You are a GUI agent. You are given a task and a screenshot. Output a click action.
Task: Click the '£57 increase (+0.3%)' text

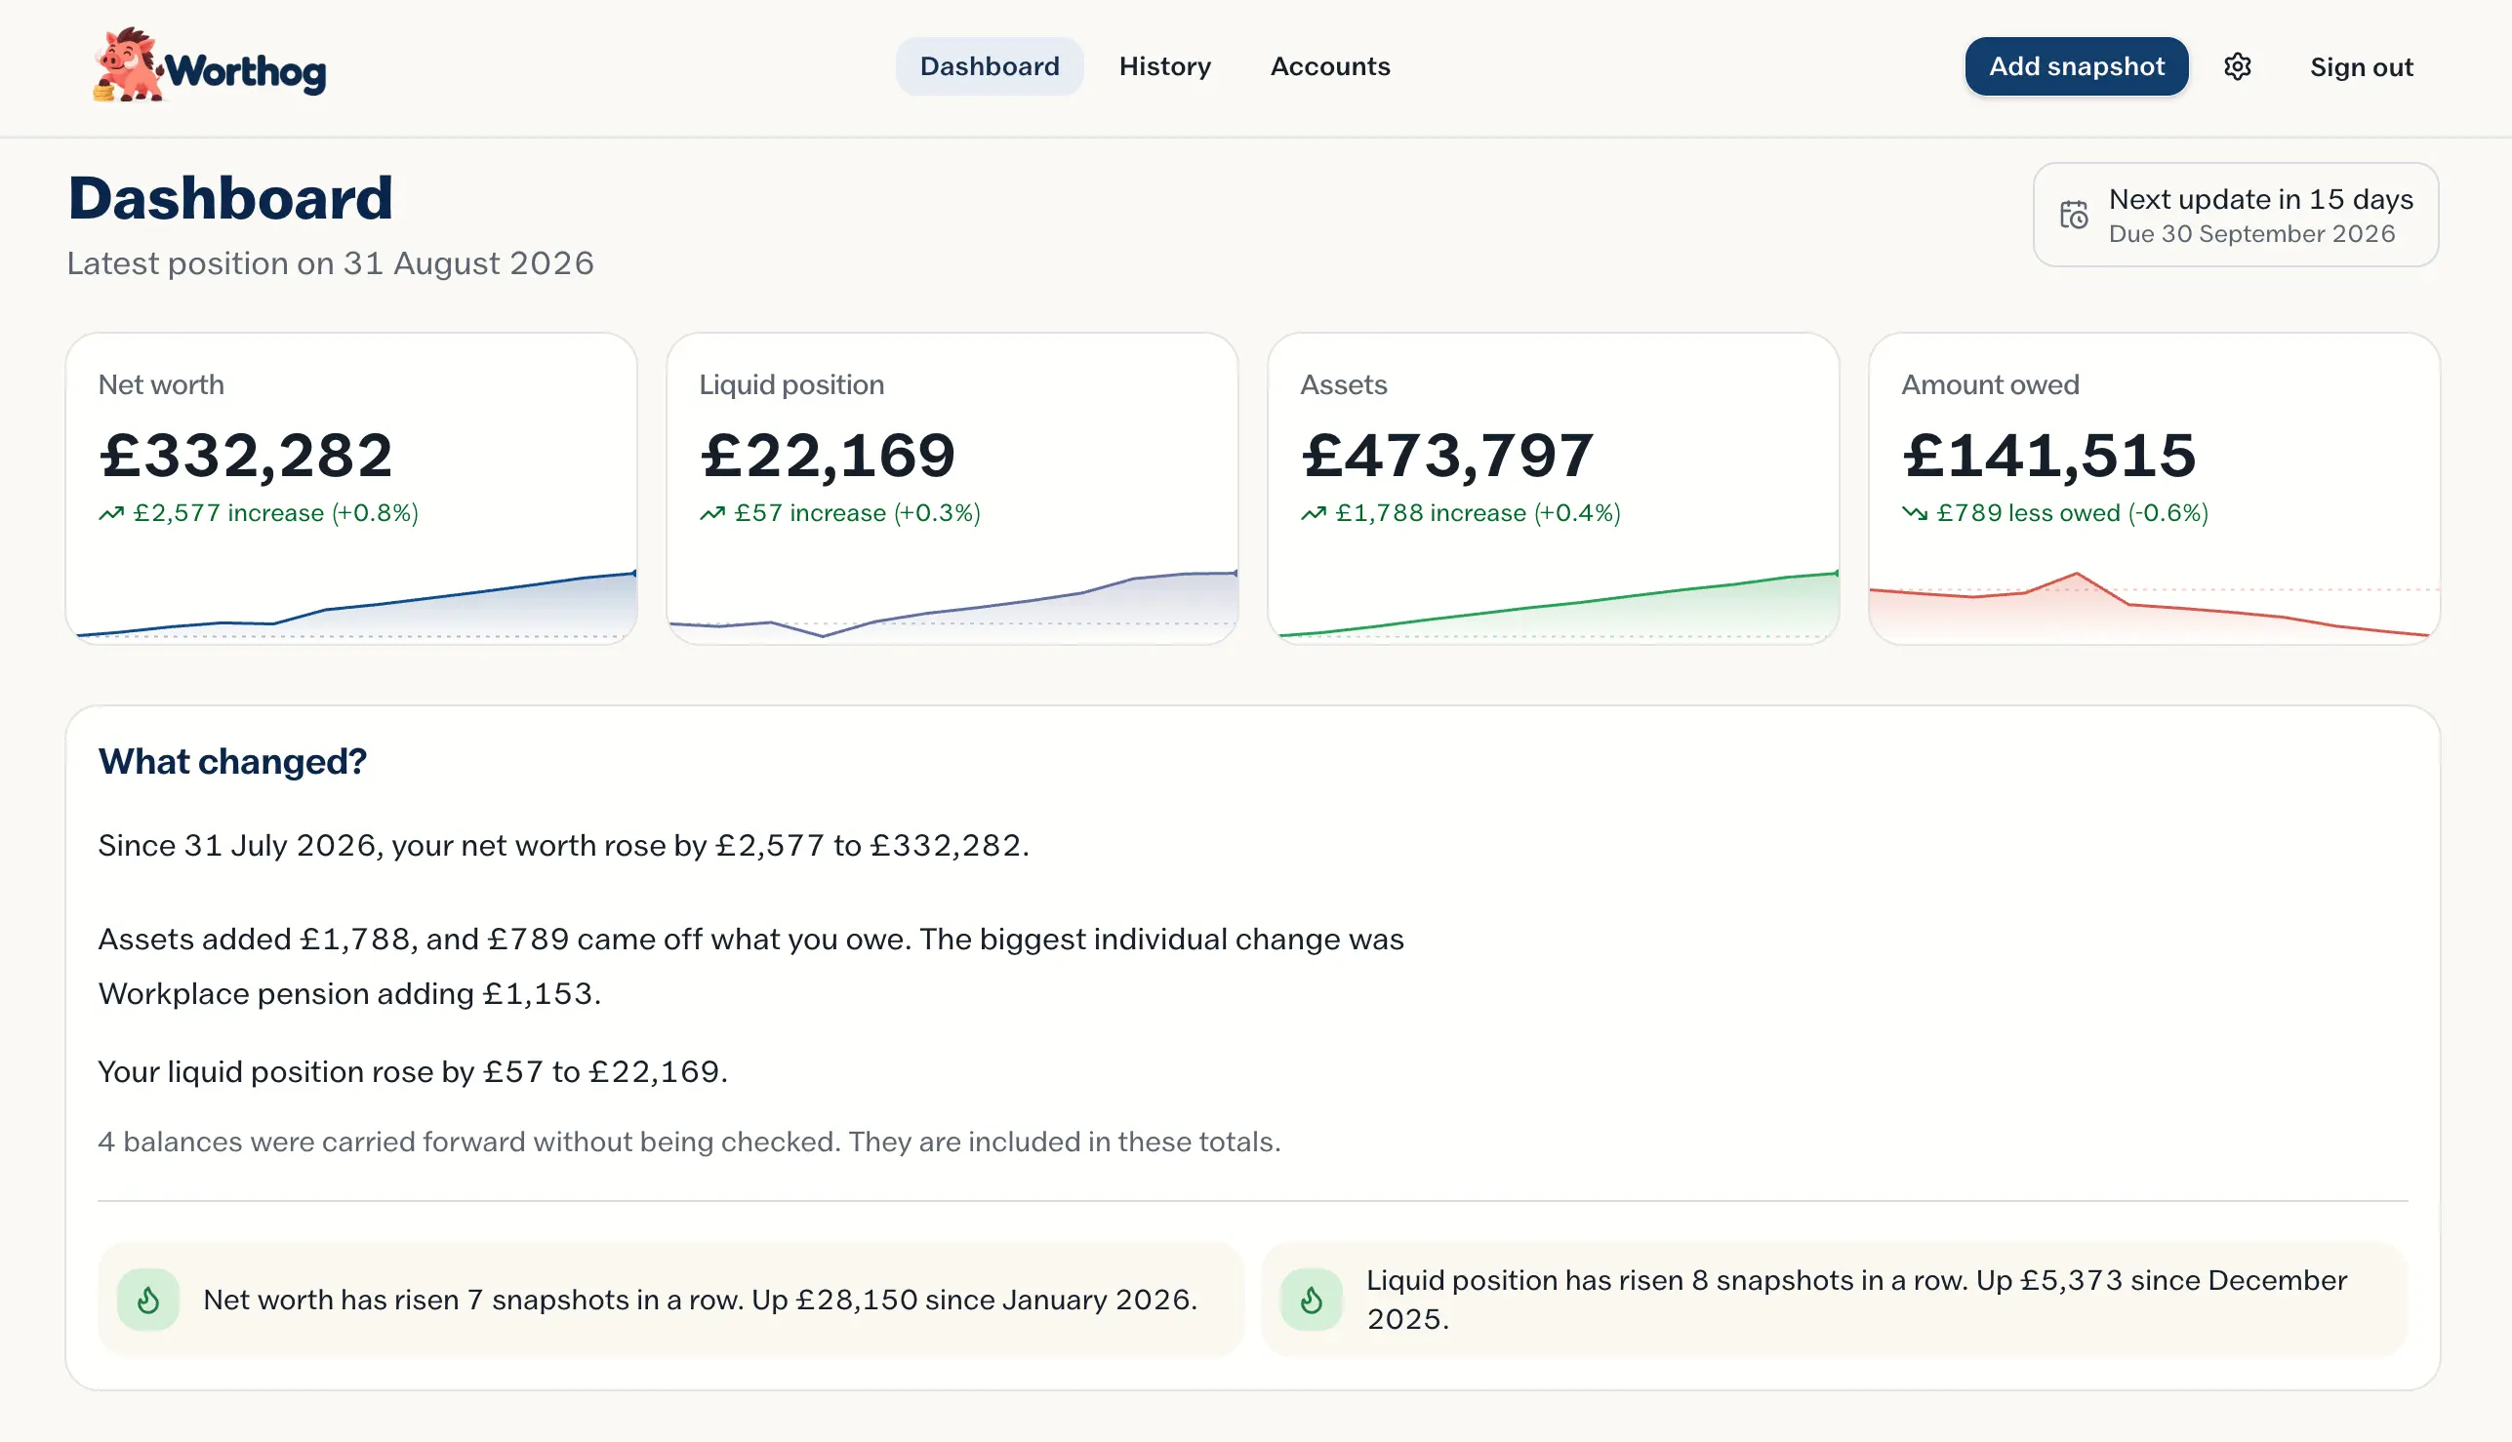pyautogui.click(x=858, y=513)
